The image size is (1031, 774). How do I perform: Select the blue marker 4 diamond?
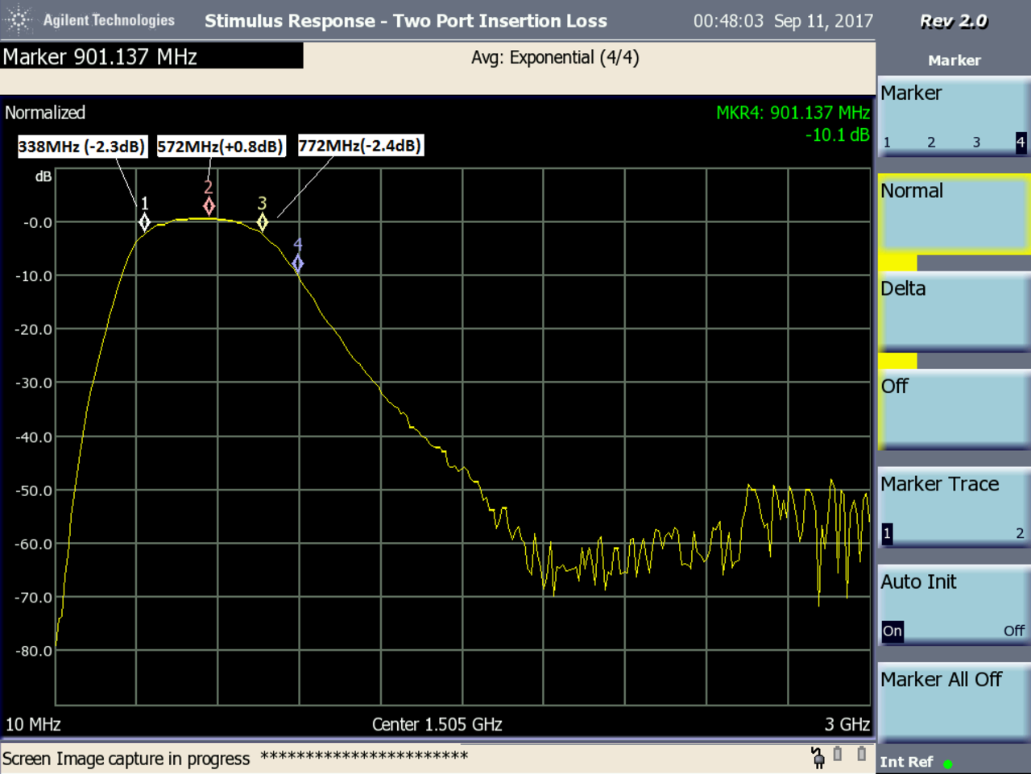(x=298, y=263)
